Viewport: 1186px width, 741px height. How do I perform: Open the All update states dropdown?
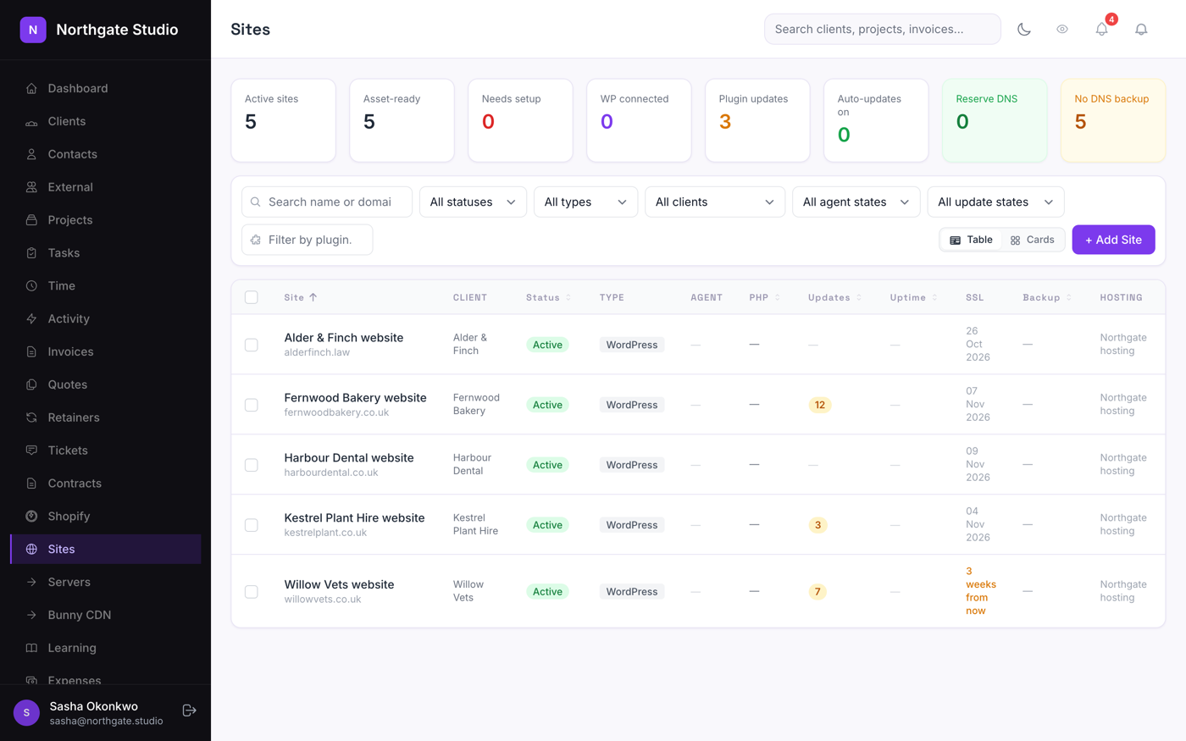995,202
